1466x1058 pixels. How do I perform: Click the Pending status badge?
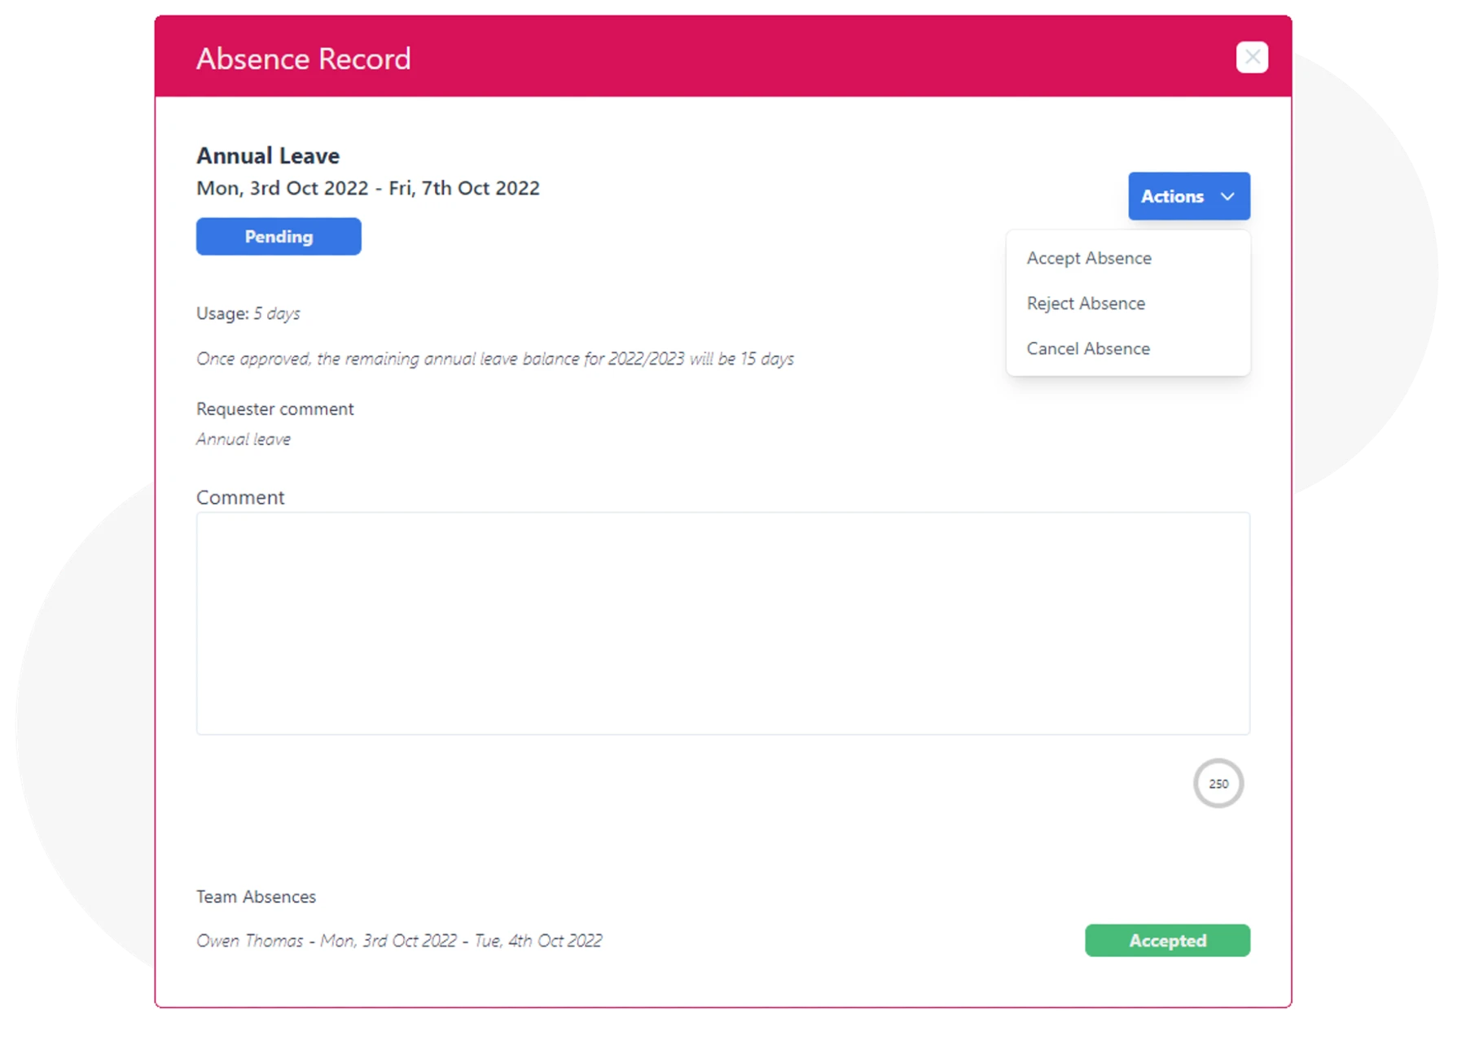pyautogui.click(x=278, y=236)
